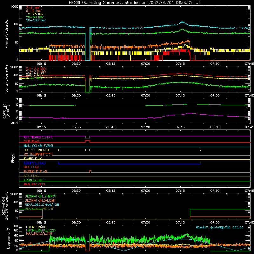254x254 pixels.
Task: Click the 7-20 MeV legend label
Action: (x=34, y=78)
